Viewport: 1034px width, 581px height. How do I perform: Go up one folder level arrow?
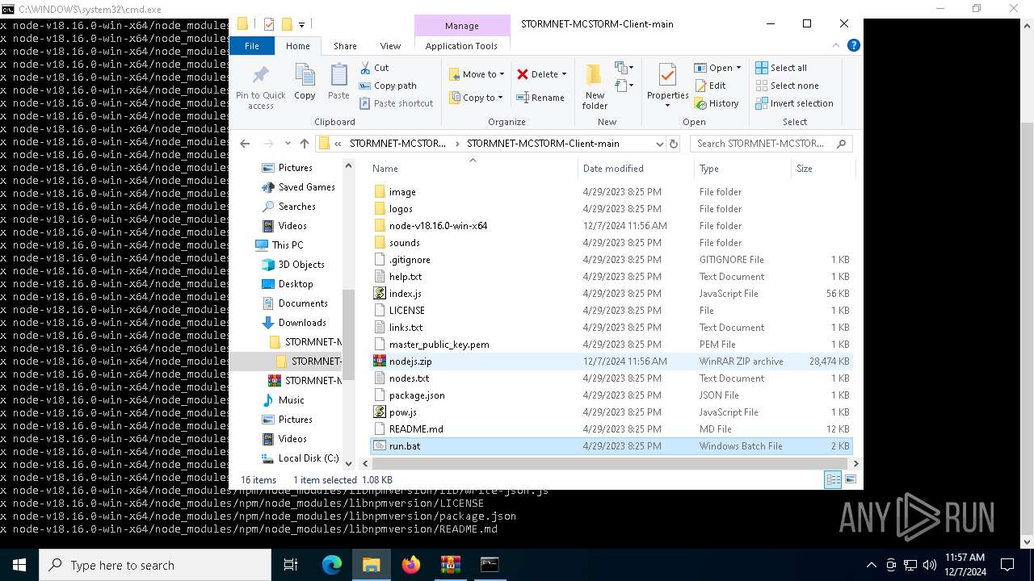304,144
